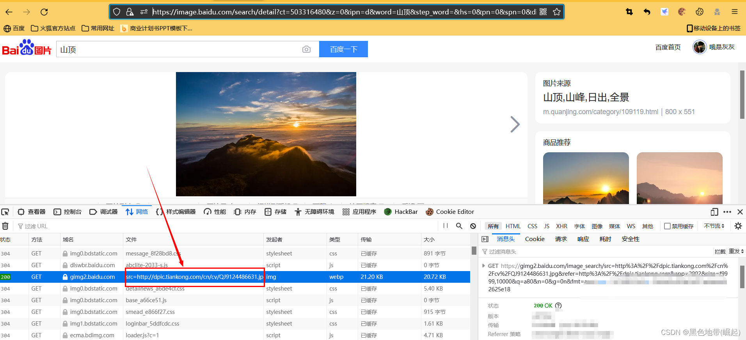This screenshot has height=340, width=746.
Task: Show the page QR code icon
Action: (543, 12)
